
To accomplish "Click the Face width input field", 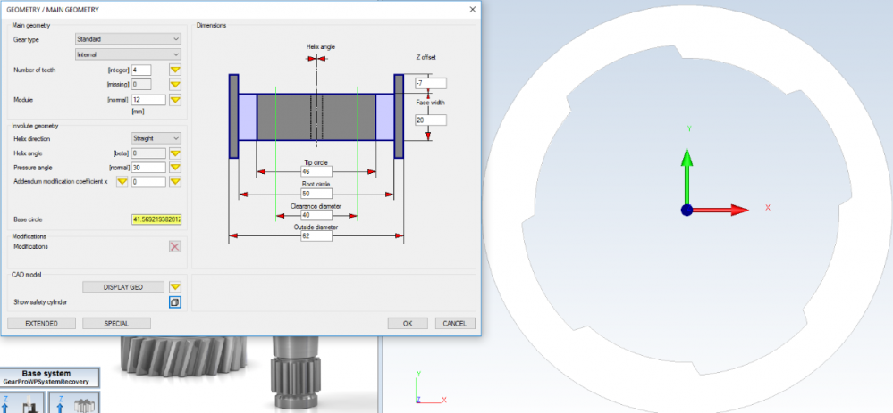I will (x=431, y=120).
